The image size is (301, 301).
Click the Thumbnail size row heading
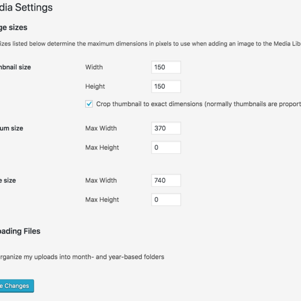(x=15, y=67)
